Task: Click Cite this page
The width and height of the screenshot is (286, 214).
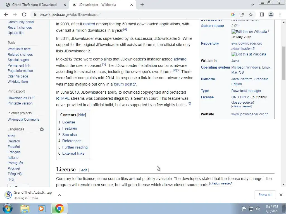Action: (18, 76)
